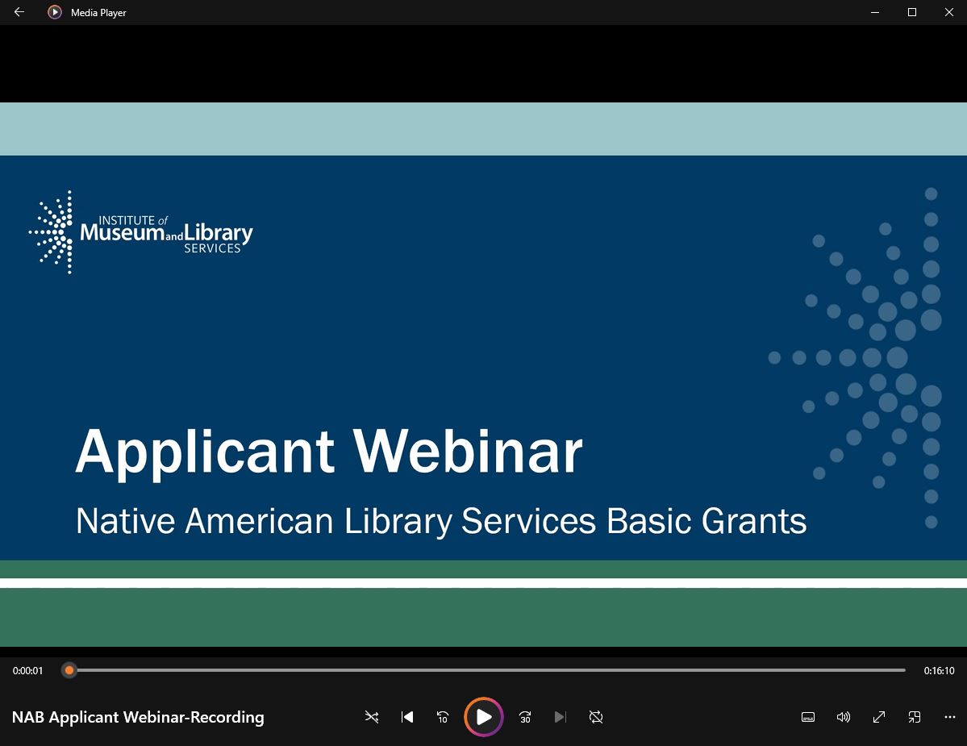
Task: Open the See more options menu
Action: coord(949,717)
